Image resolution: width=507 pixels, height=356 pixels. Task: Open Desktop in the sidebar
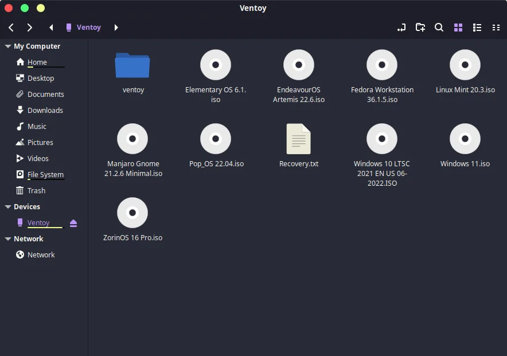point(40,78)
